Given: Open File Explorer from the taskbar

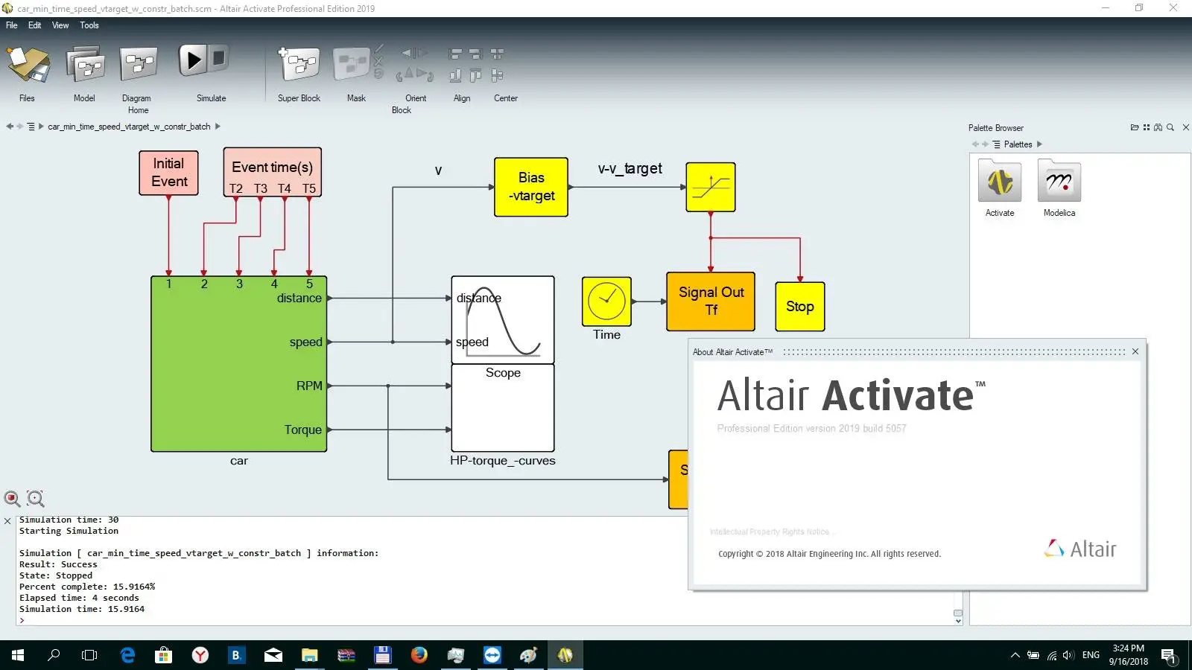Looking at the screenshot, I should (x=309, y=655).
